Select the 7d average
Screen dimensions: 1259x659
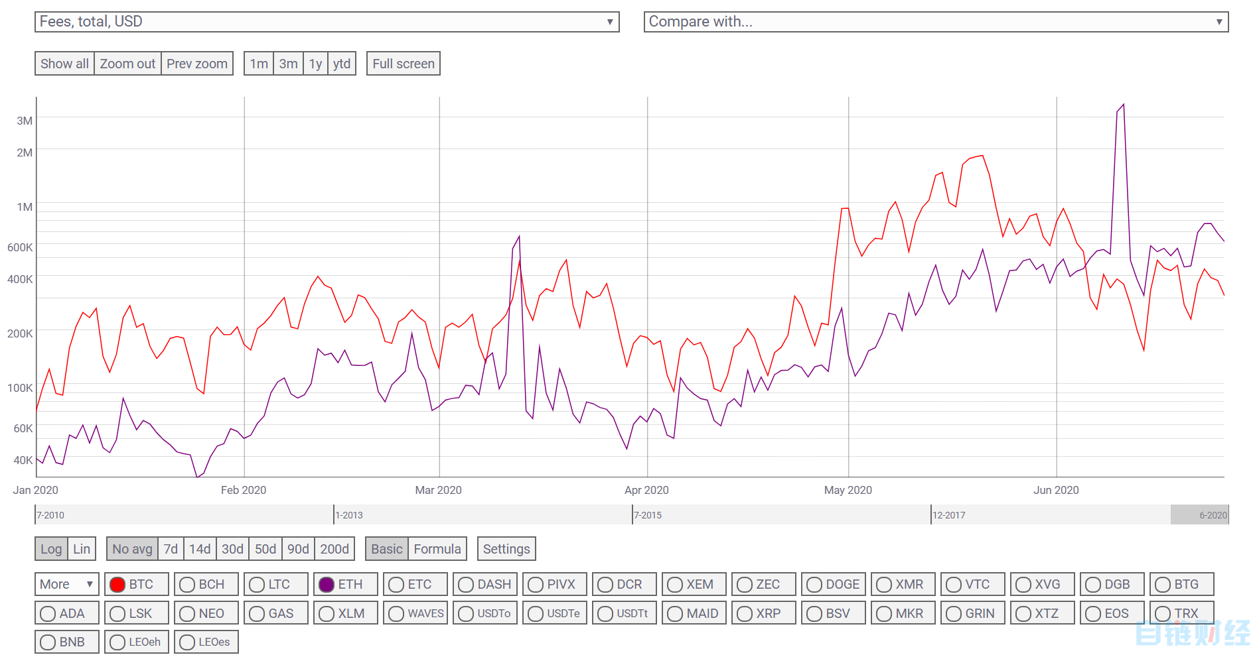[171, 549]
